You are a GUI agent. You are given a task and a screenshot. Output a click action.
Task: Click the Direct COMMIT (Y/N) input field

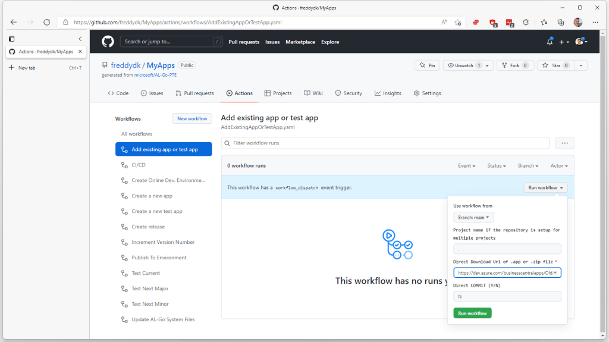pos(507,296)
